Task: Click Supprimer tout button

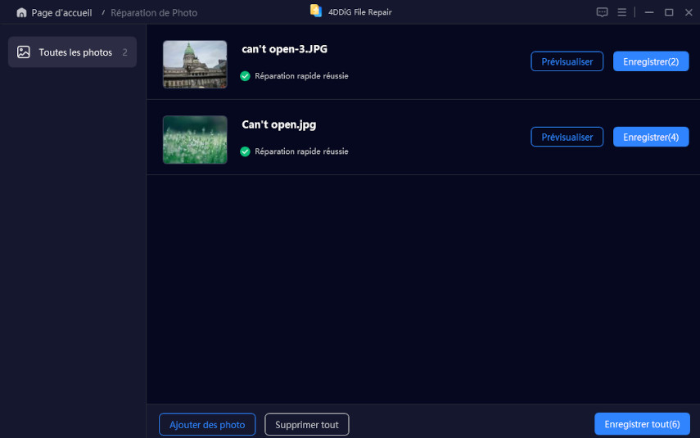Action: point(307,425)
